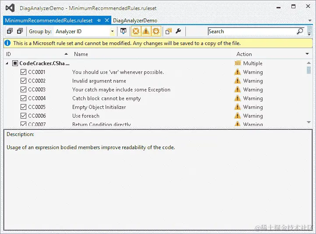Select rule 'Invalid argument name'
This screenshot has height=234, width=316.
click(x=99, y=81)
